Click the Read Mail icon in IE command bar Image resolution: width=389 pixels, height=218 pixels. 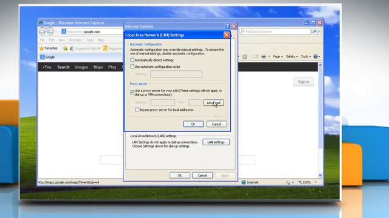[x=255, y=56]
